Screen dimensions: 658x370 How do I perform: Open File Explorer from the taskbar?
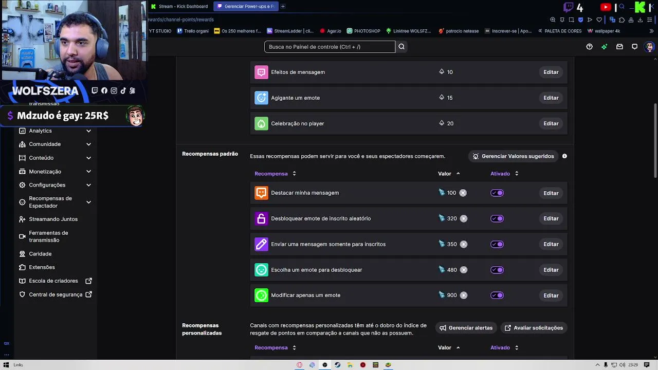[x=350, y=365]
